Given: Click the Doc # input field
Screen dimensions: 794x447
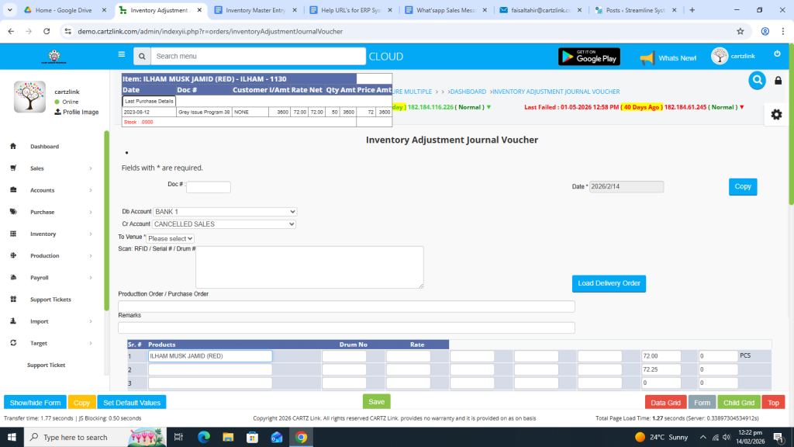Looking at the screenshot, I should (x=208, y=187).
